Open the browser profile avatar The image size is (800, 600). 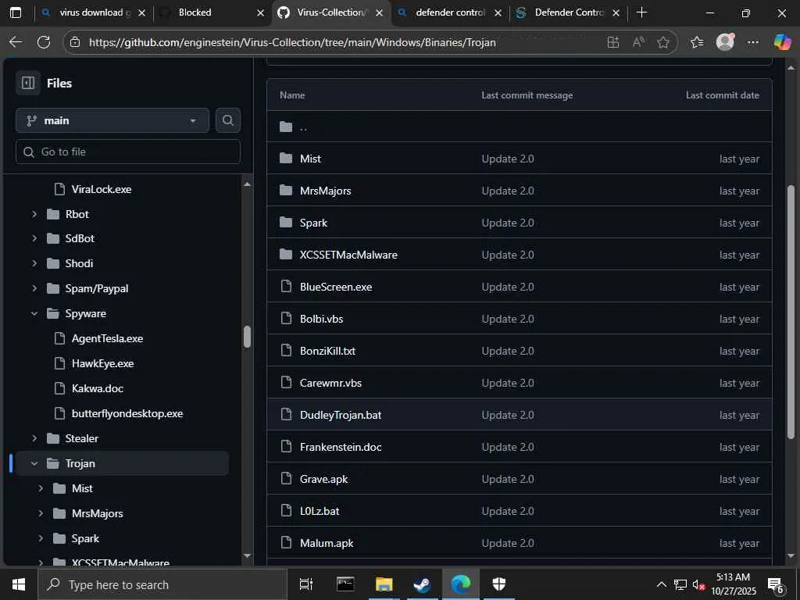click(725, 42)
